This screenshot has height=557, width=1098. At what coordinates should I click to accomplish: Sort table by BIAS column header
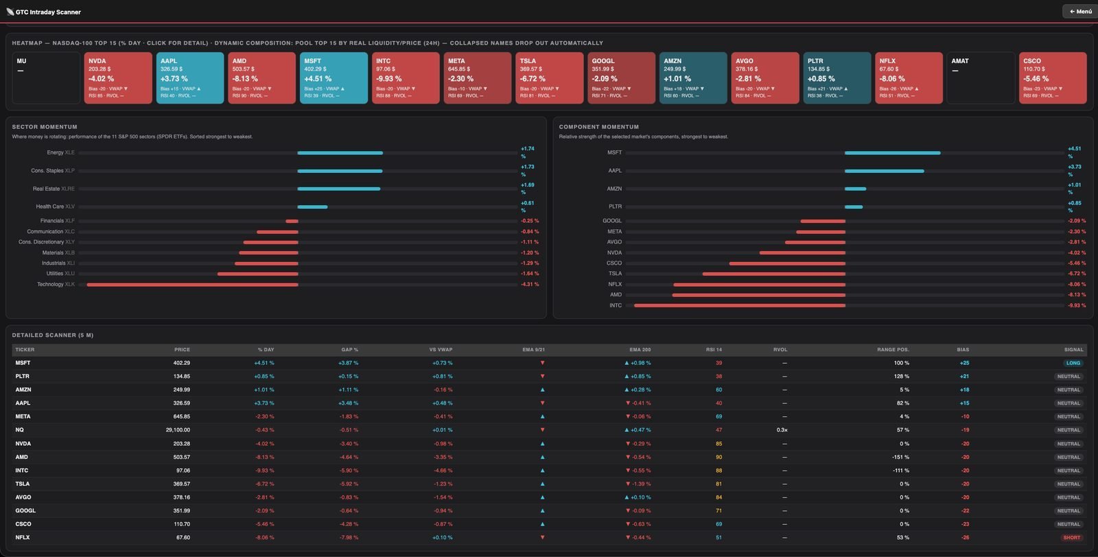[x=963, y=350]
